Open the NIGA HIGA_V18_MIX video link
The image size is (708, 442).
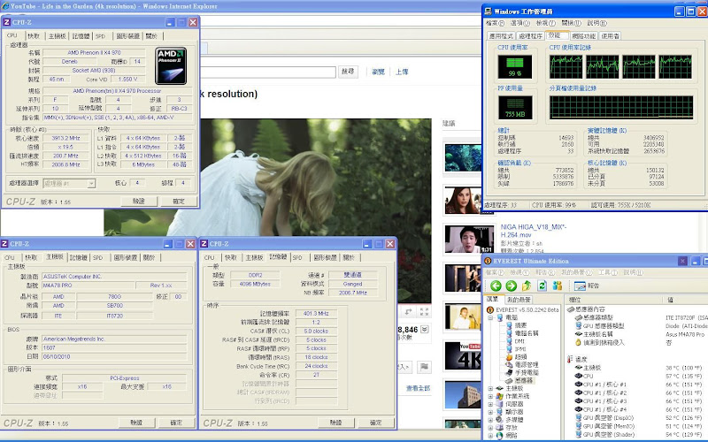(534, 231)
